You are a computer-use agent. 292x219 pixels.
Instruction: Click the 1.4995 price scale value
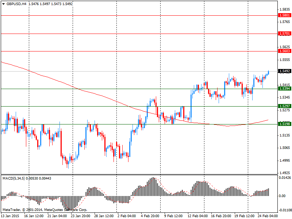point(285,161)
